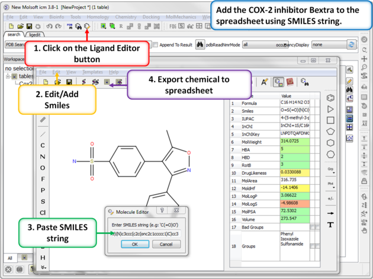This screenshot has height=279, width=373.
Task: Select the benzene ring template tool
Action: tap(330, 98)
